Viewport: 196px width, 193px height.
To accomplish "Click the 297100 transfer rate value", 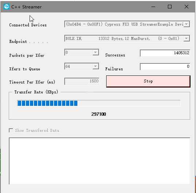I will pos(99,114).
